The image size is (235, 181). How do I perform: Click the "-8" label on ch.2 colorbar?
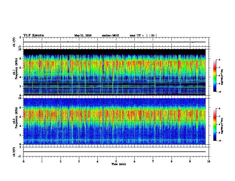219,125
